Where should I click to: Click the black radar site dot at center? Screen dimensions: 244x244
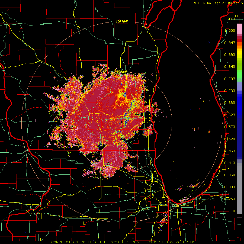(x=122, y=122)
